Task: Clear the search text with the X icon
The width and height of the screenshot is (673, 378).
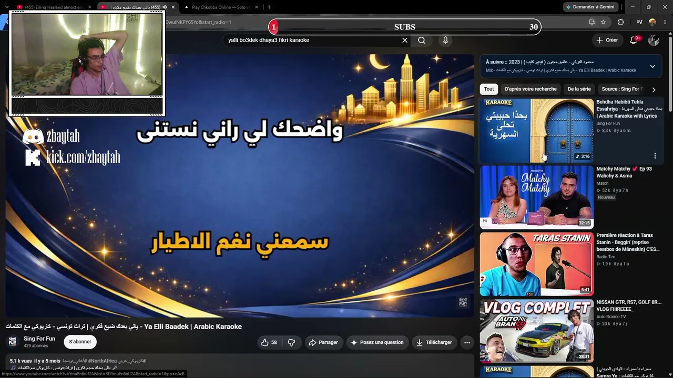Action: point(405,40)
